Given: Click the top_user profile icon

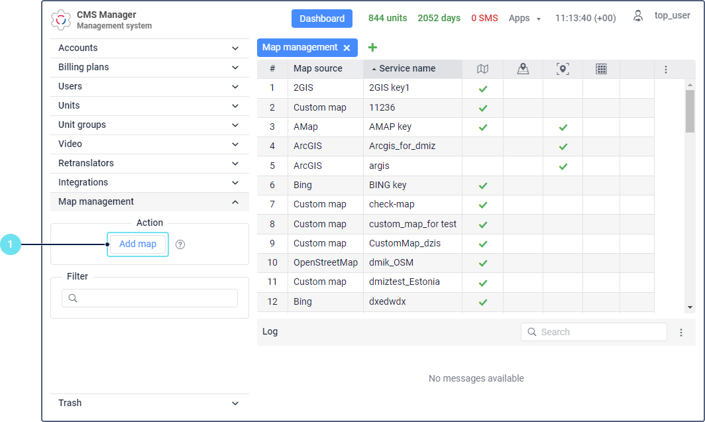Looking at the screenshot, I should (x=638, y=16).
